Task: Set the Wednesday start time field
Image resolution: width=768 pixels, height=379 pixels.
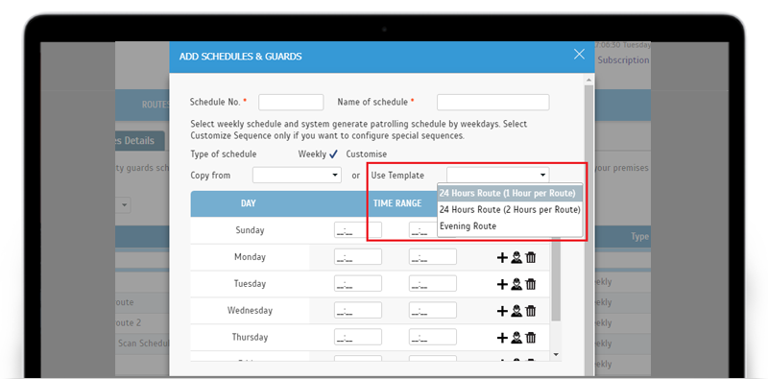Action: [x=358, y=311]
